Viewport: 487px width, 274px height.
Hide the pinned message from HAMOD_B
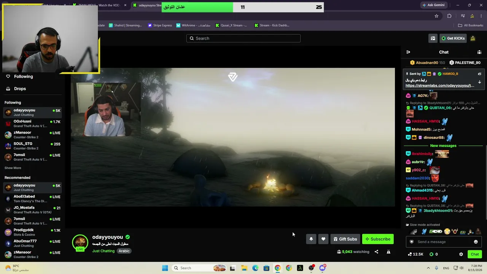pyautogui.click(x=479, y=74)
